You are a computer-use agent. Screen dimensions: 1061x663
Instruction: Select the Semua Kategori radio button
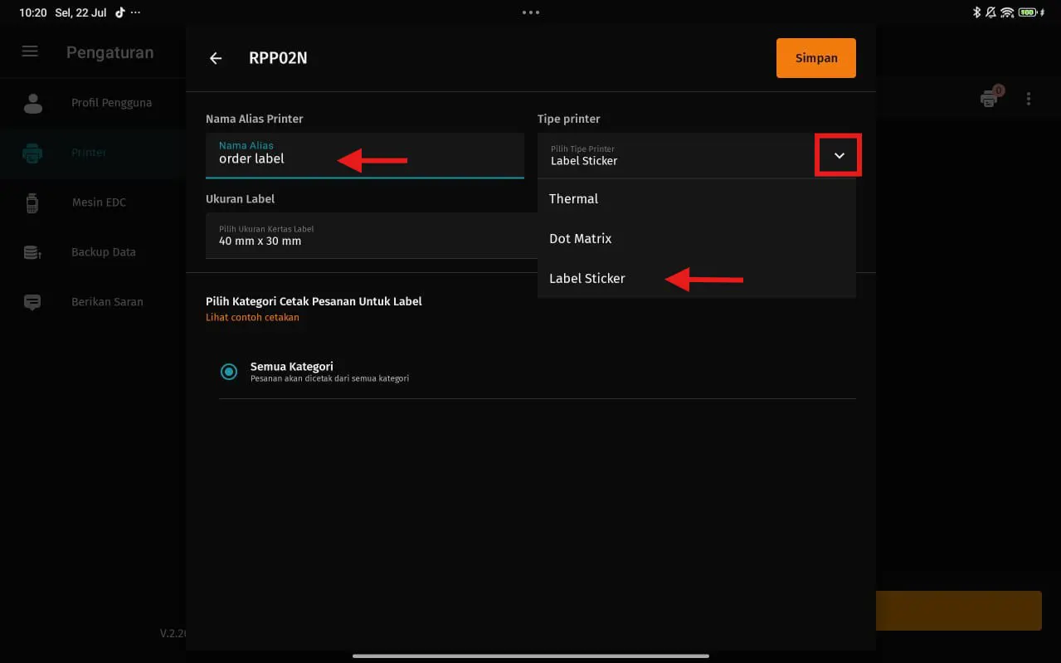point(229,372)
